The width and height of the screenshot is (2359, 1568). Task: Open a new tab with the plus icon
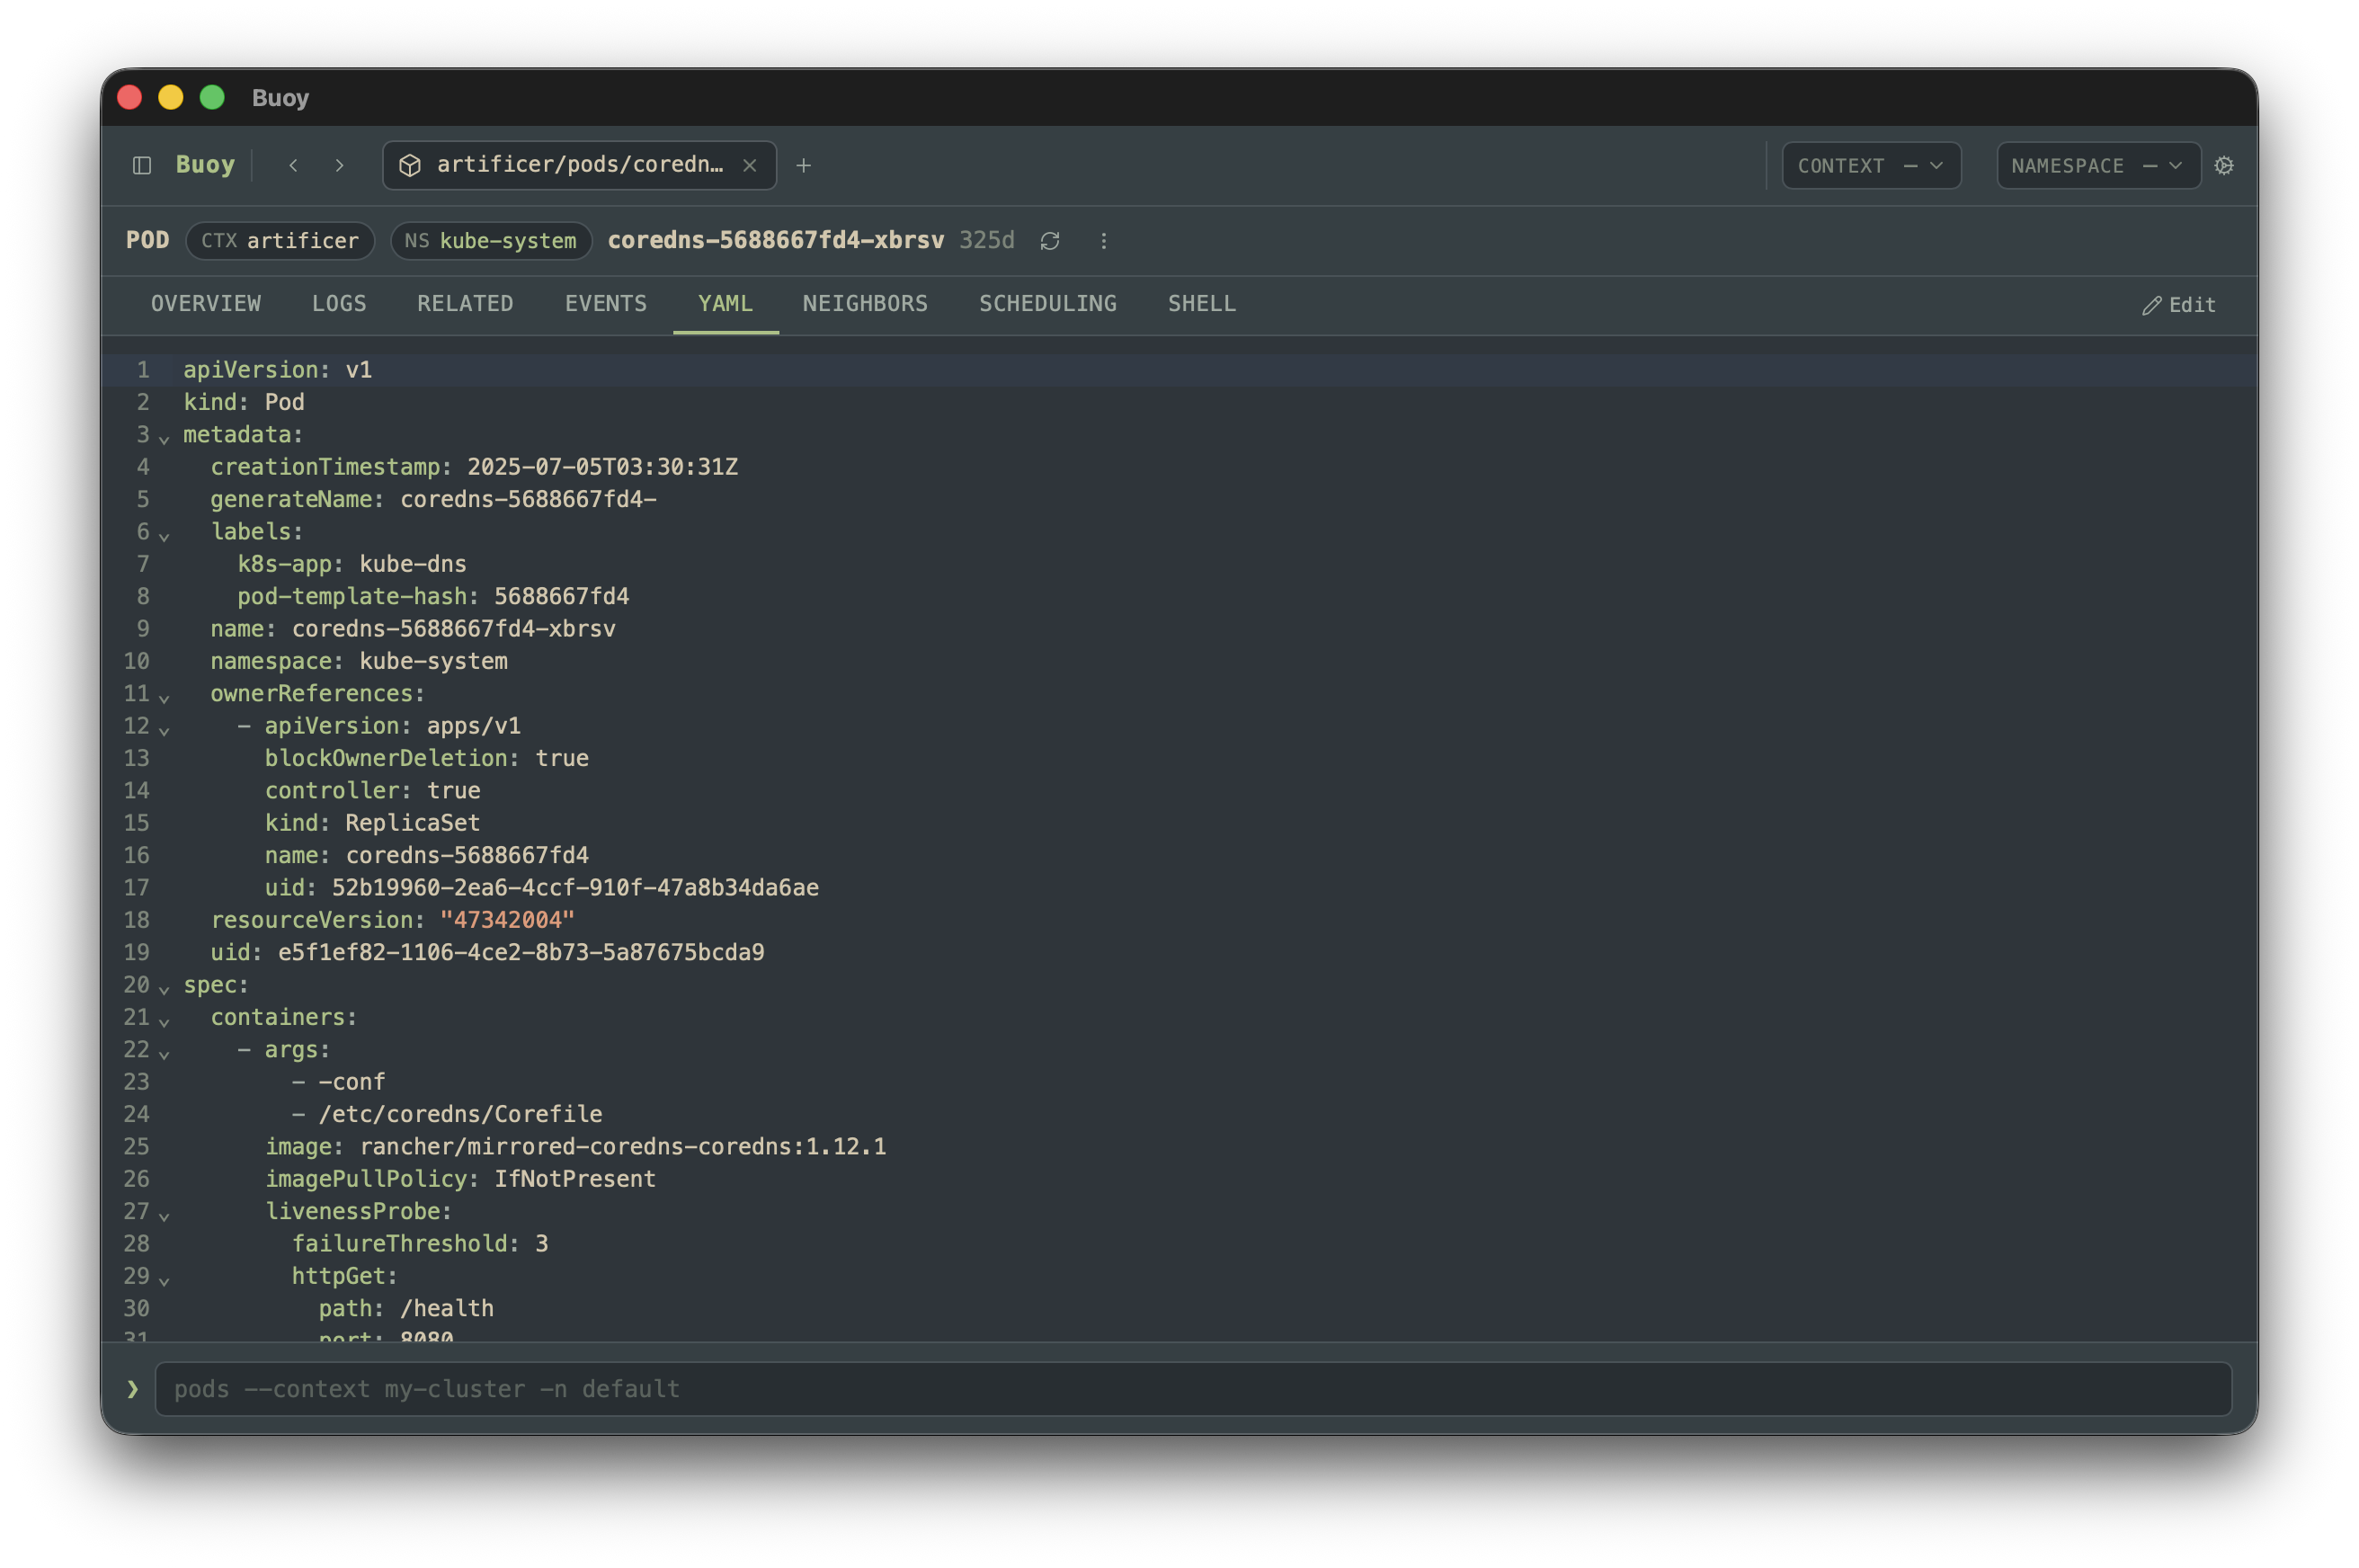tap(803, 165)
